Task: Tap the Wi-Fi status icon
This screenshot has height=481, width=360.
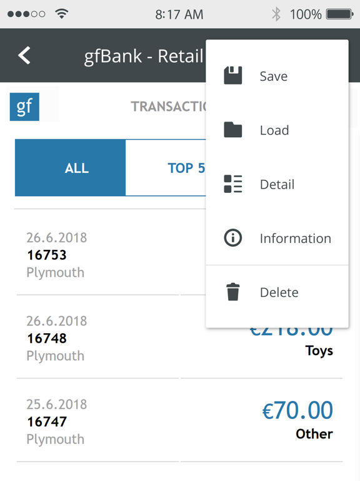Action: (62, 14)
